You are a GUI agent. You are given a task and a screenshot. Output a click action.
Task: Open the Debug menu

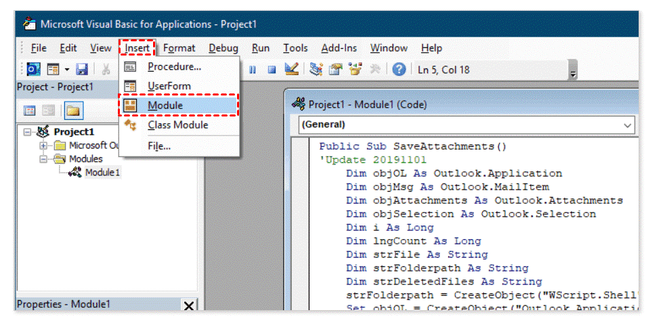223,48
